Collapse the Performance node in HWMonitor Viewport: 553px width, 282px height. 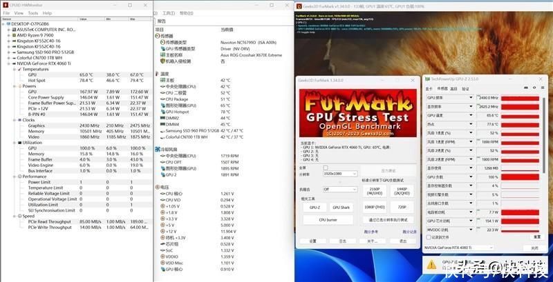(15, 177)
